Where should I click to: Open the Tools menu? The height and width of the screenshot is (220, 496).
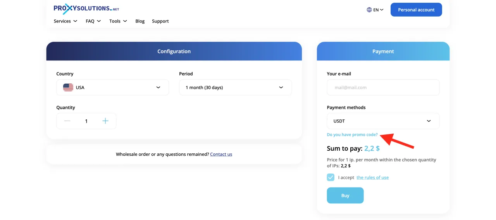(118, 21)
